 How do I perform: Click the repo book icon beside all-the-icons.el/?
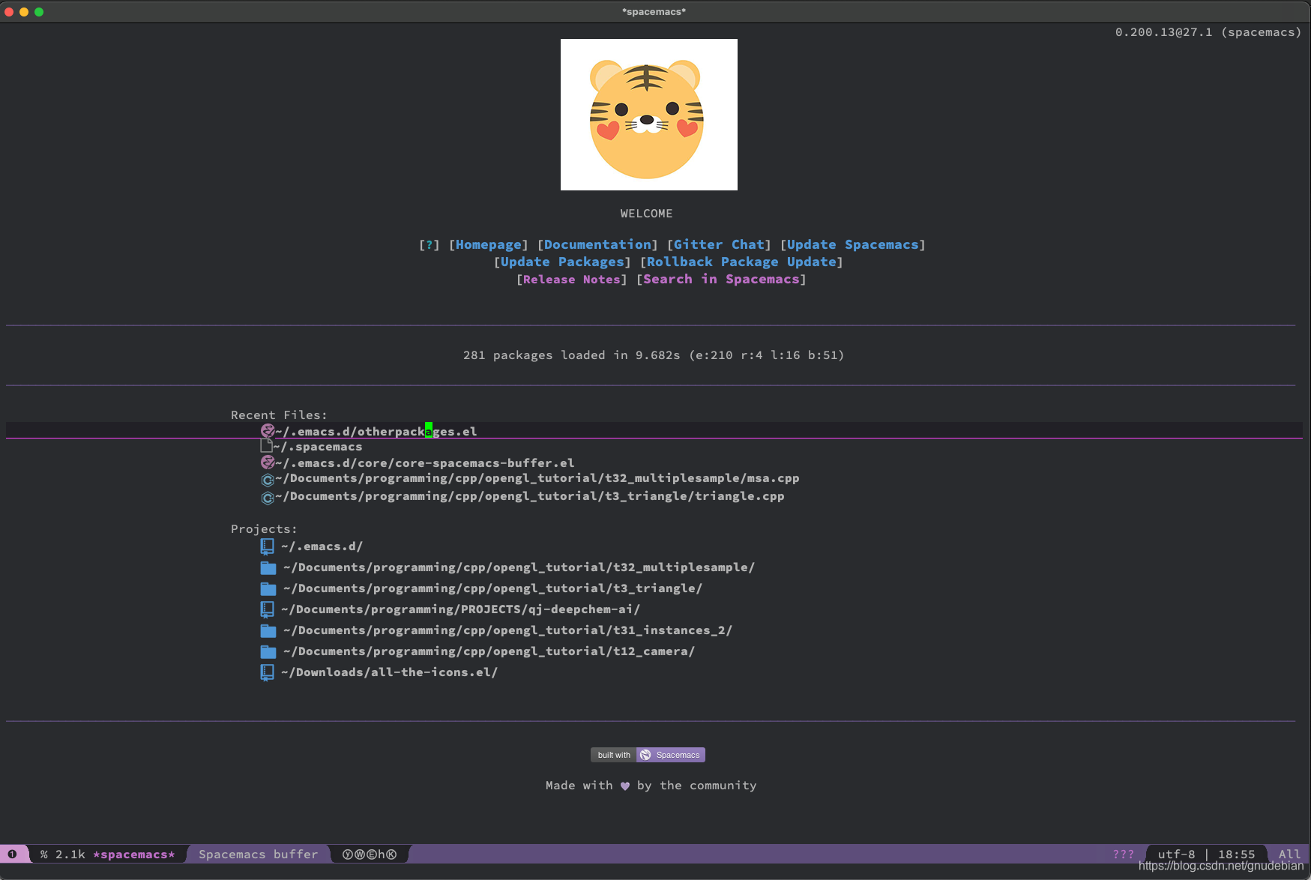point(267,673)
